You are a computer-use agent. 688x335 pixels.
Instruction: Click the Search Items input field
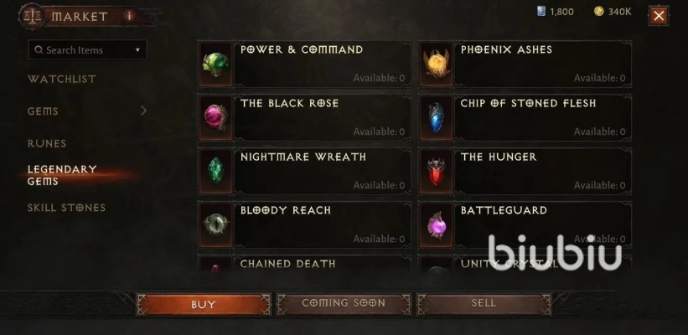[87, 50]
